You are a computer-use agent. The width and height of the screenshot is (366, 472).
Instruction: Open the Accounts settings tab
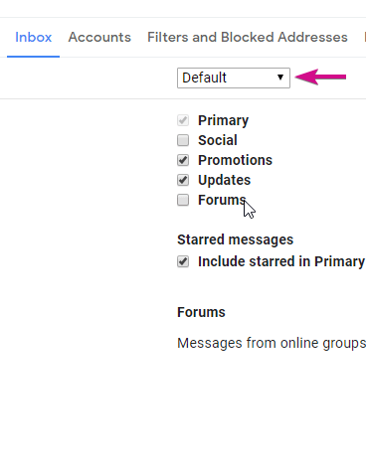[x=99, y=37]
